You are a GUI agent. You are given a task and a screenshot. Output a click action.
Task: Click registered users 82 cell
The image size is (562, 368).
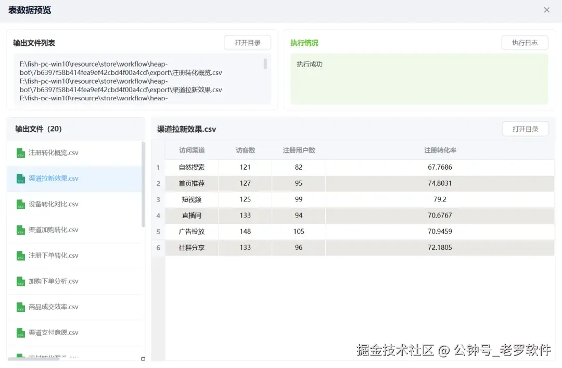click(299, 168)
